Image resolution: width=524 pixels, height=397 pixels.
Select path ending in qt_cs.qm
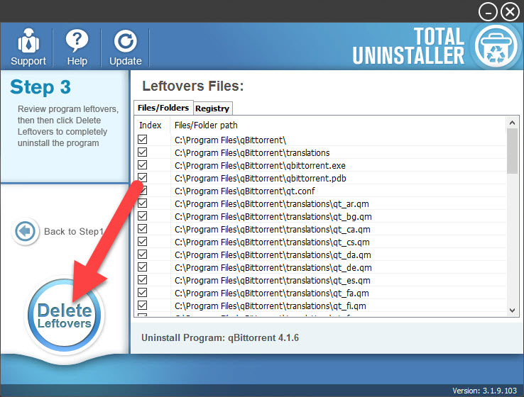click(272, 242)
